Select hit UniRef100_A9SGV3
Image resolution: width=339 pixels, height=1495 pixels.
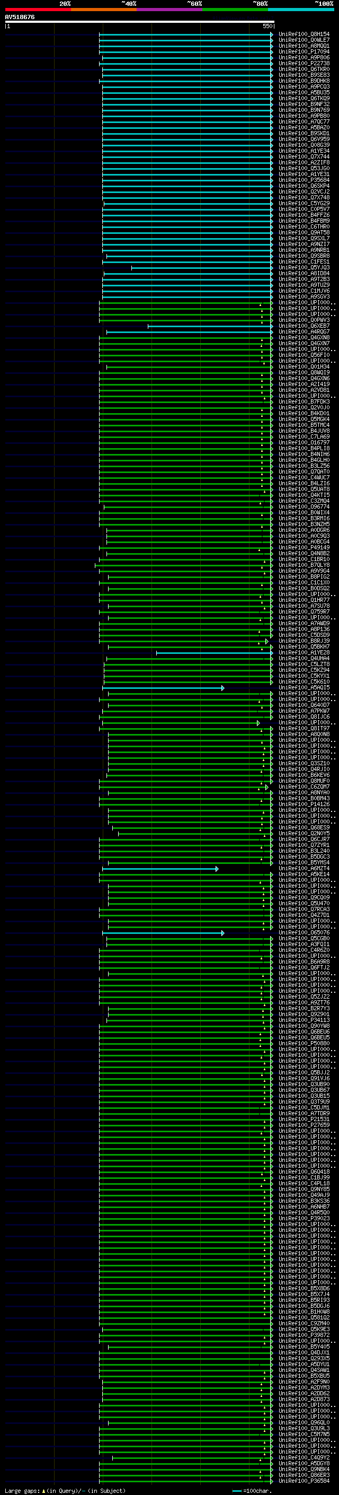[x=304, y=296]
